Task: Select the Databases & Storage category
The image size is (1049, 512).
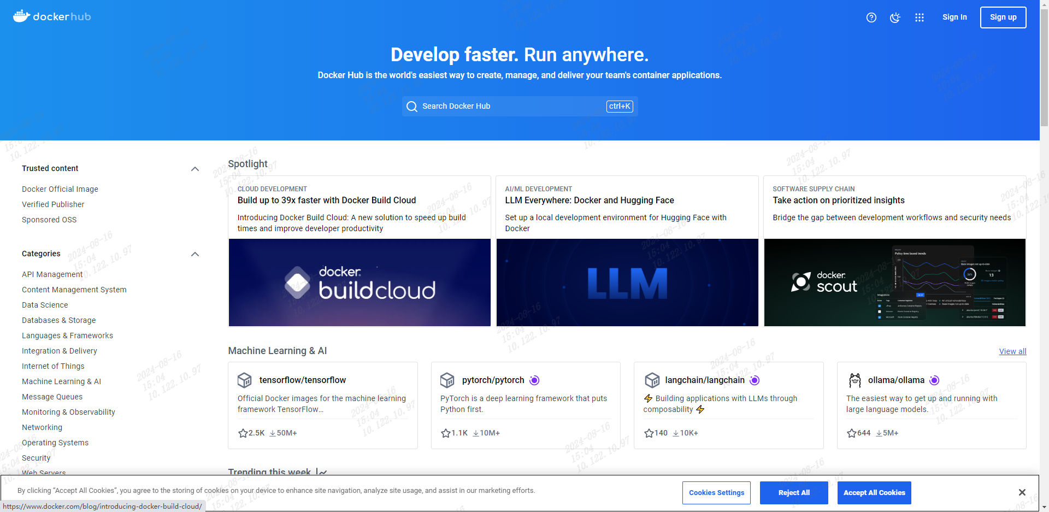Action: (x=59, y=320)
